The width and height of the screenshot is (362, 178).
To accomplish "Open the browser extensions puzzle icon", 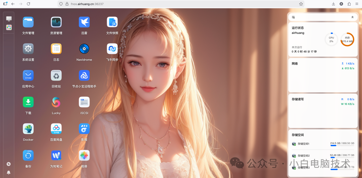I will [349, 4].
